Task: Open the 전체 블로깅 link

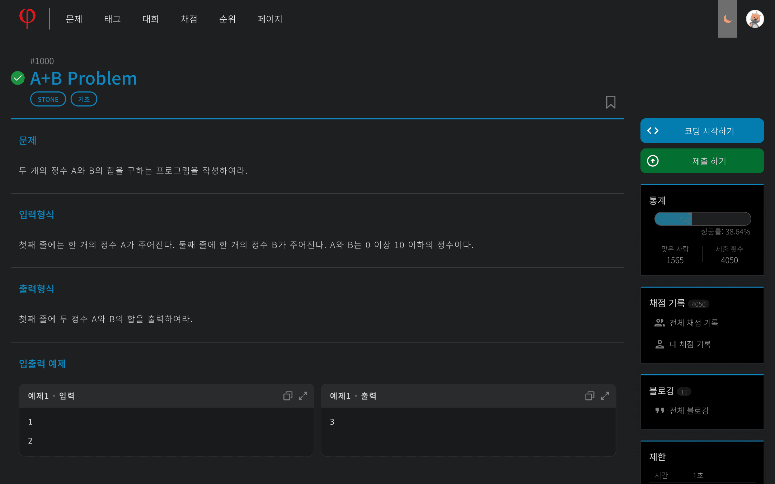Action: (689, 411)
